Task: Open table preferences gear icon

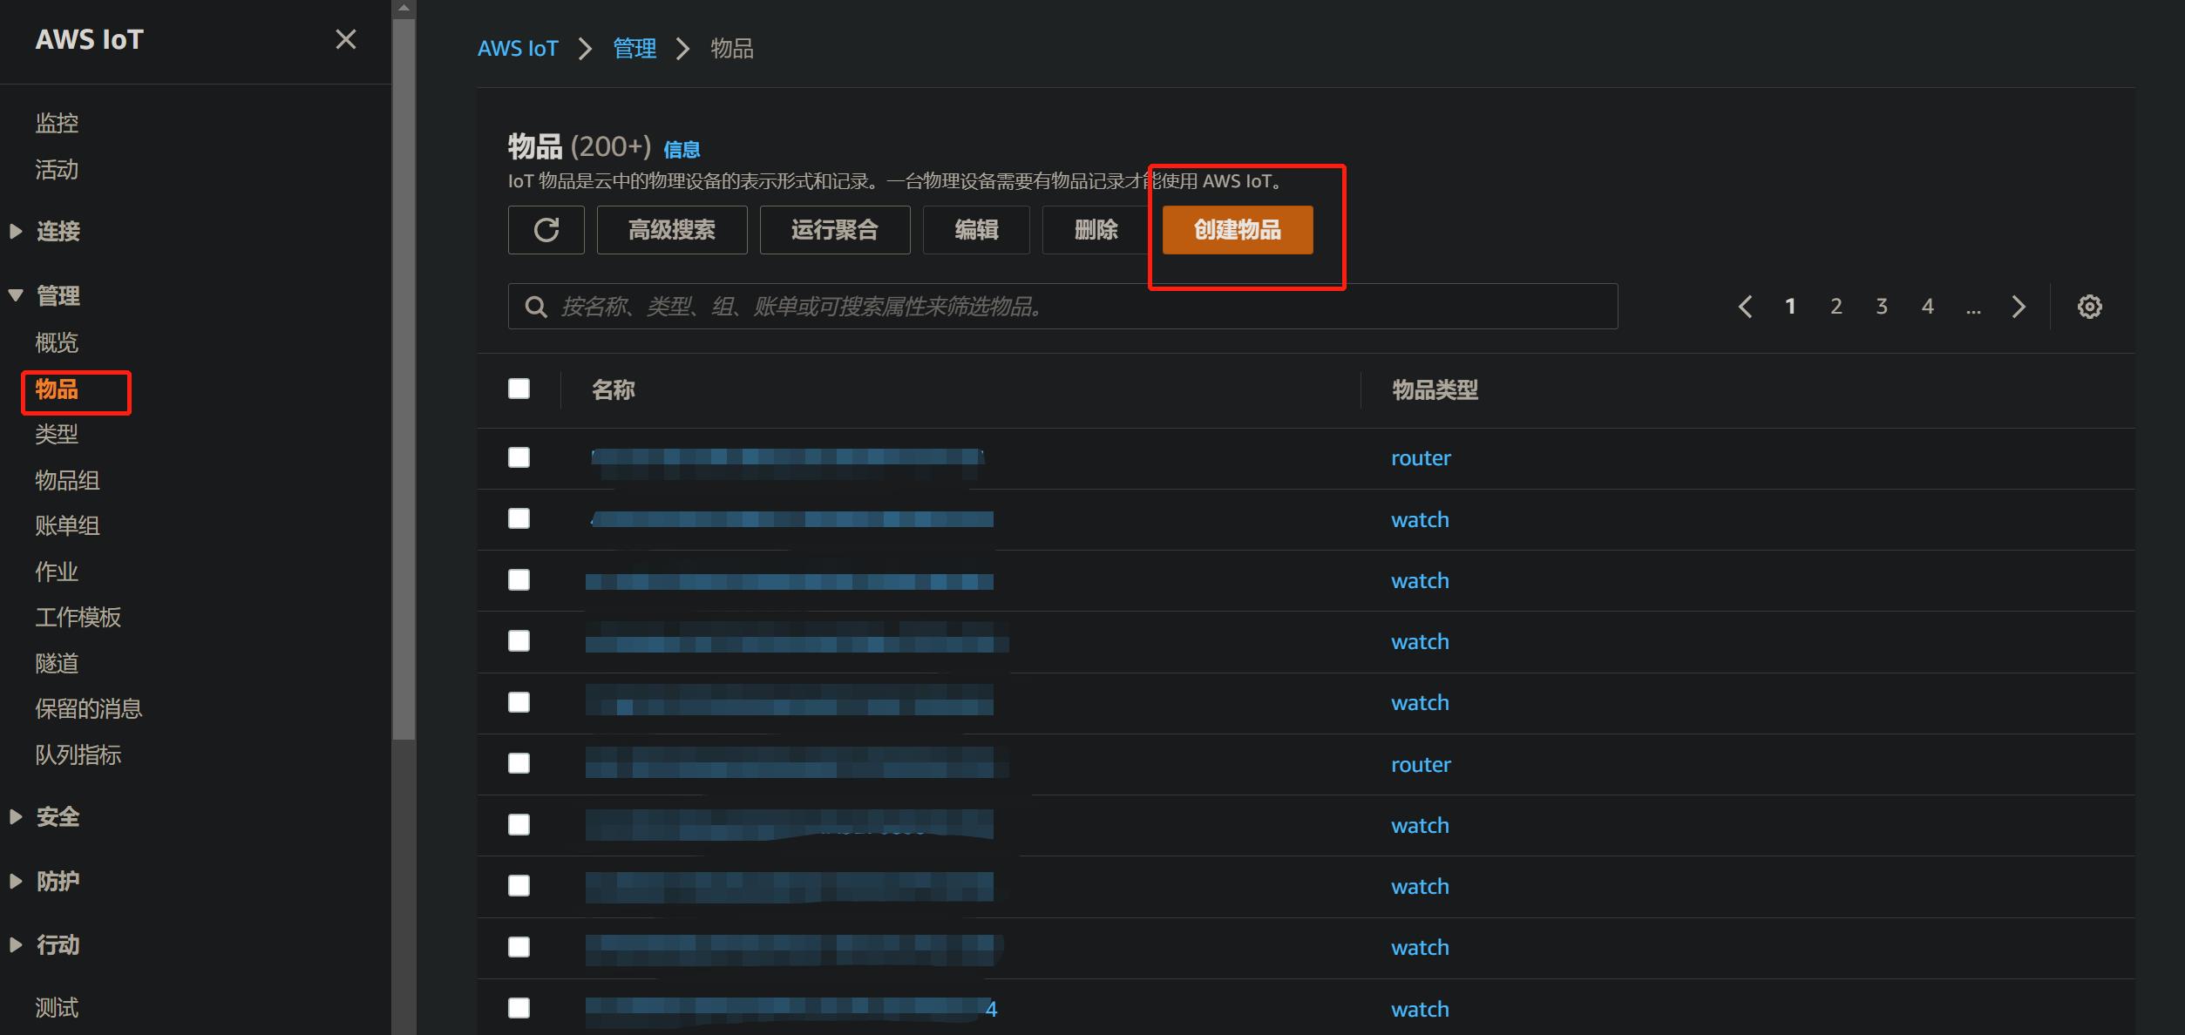Action: point(2089,307)
